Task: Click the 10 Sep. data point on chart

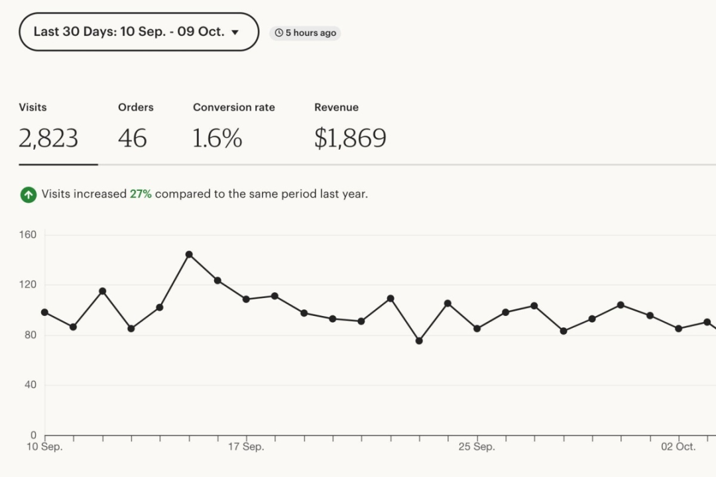Action: [45, 312]
